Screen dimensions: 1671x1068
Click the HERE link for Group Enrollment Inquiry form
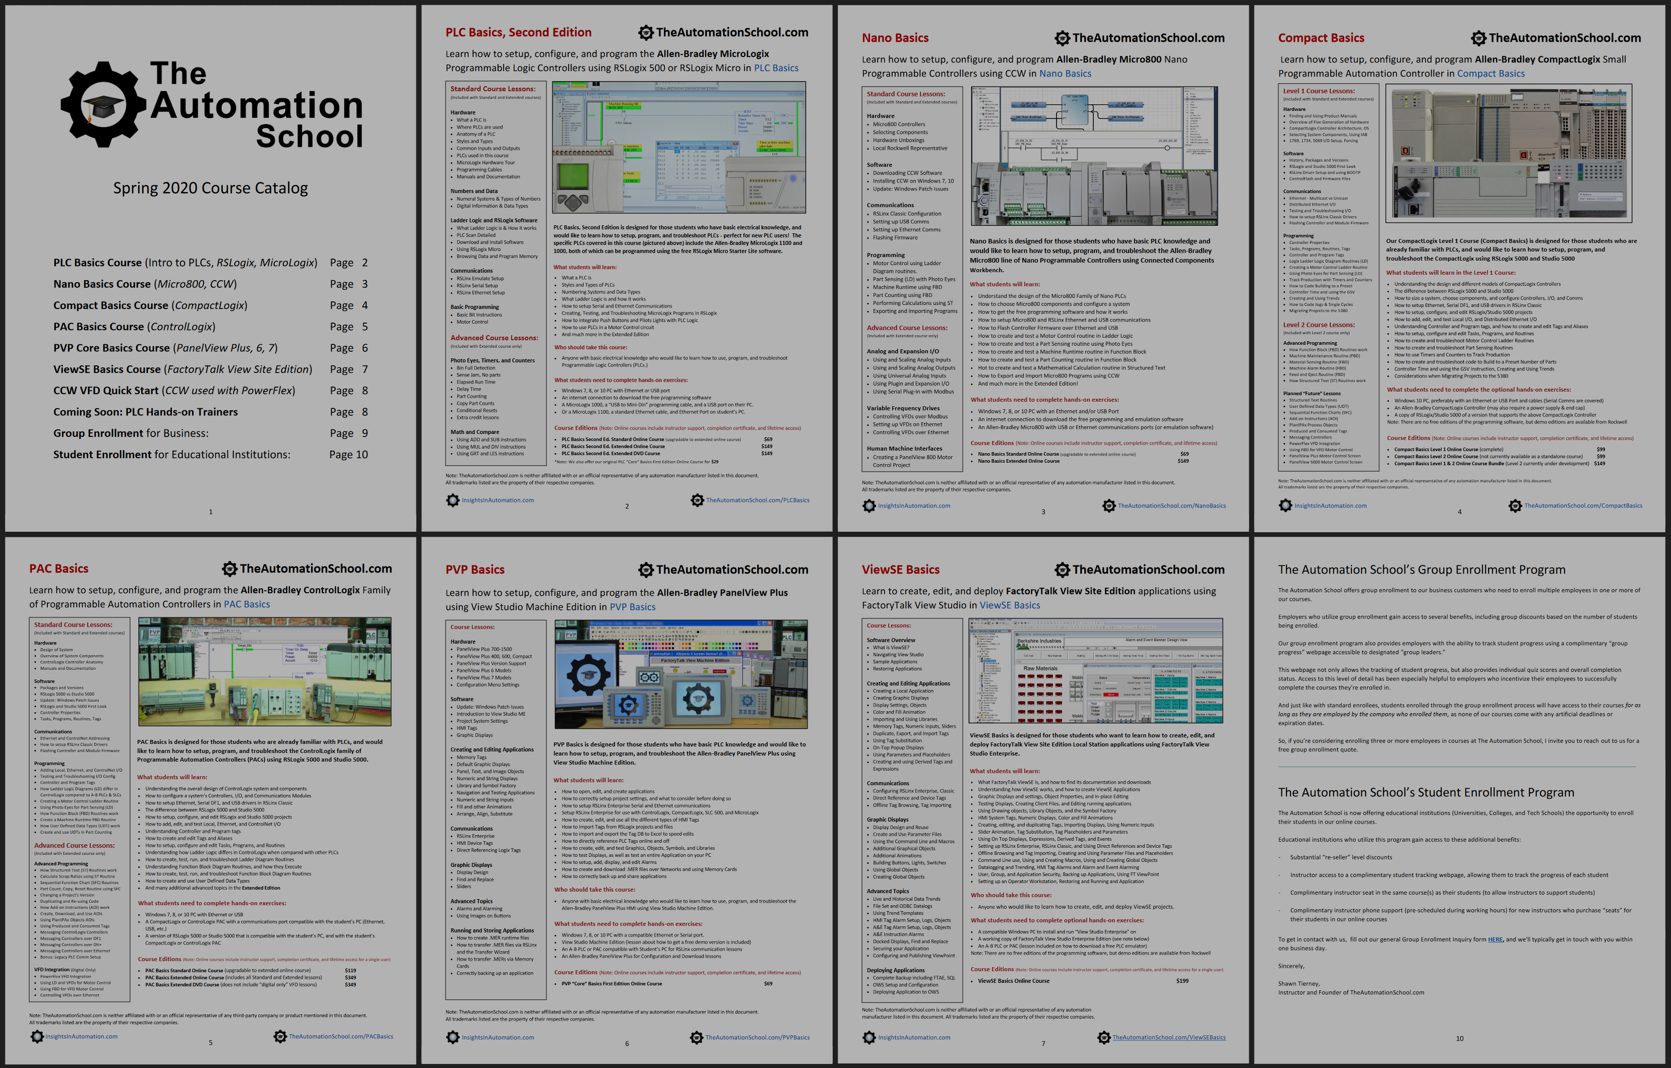1495,939
